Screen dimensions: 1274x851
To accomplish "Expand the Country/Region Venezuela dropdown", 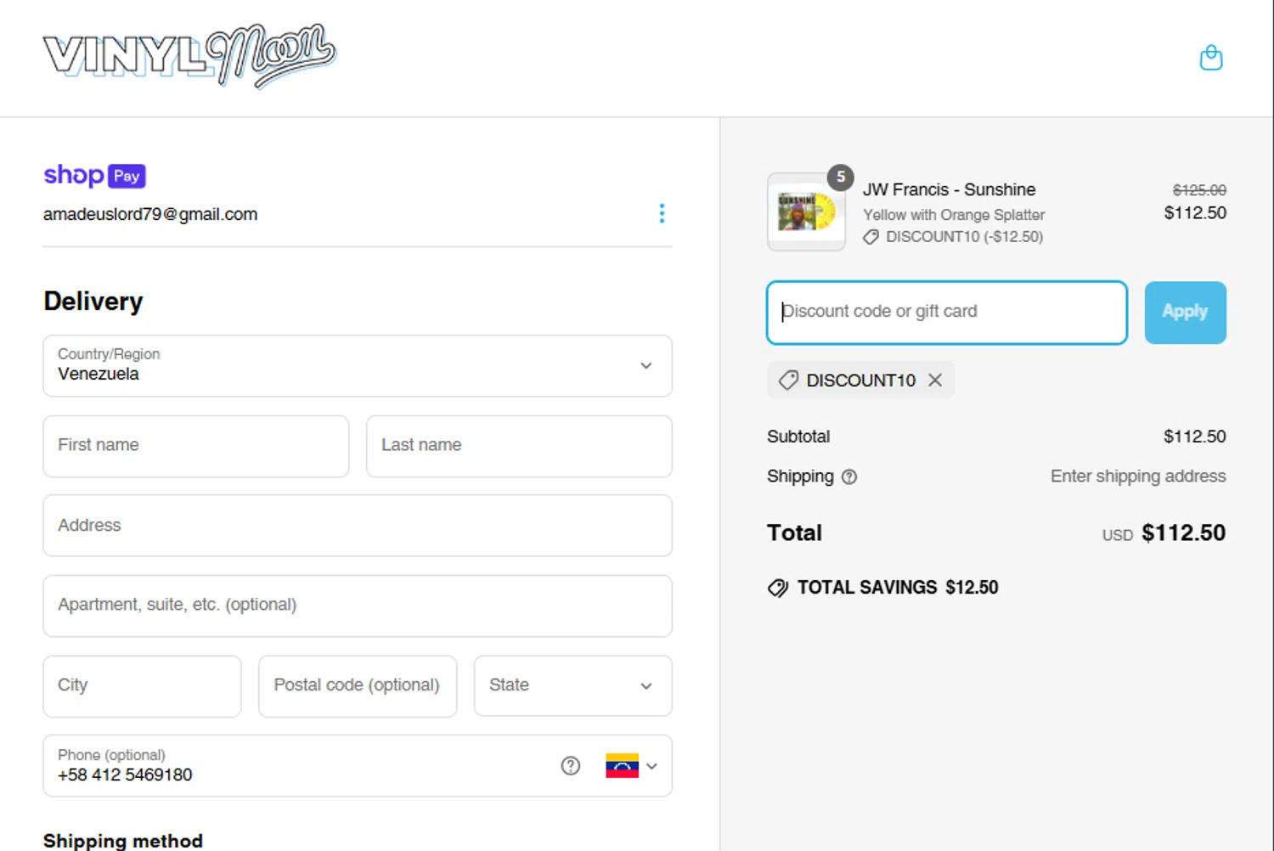I will click(358, 366).
